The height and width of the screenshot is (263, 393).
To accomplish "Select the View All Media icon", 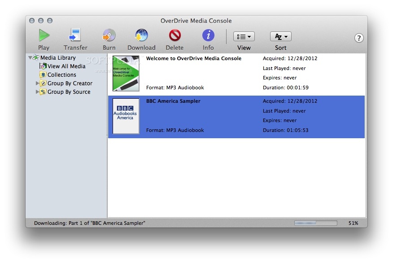I will coord(43,66).
